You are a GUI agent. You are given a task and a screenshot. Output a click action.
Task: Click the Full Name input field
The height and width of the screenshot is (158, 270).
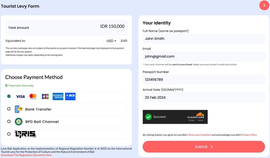[x=204, y=39]
